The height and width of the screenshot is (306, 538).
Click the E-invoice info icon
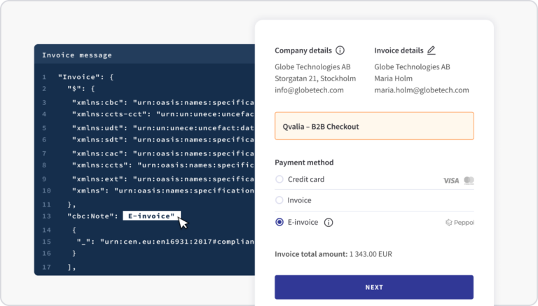pos(329,223)
